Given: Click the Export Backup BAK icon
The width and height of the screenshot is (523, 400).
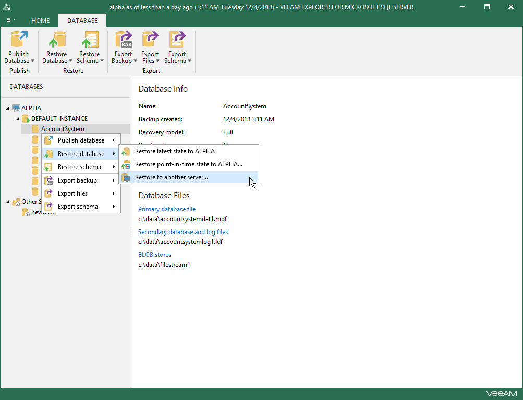Looking at the screenshot, I should [x=124, y=39].
